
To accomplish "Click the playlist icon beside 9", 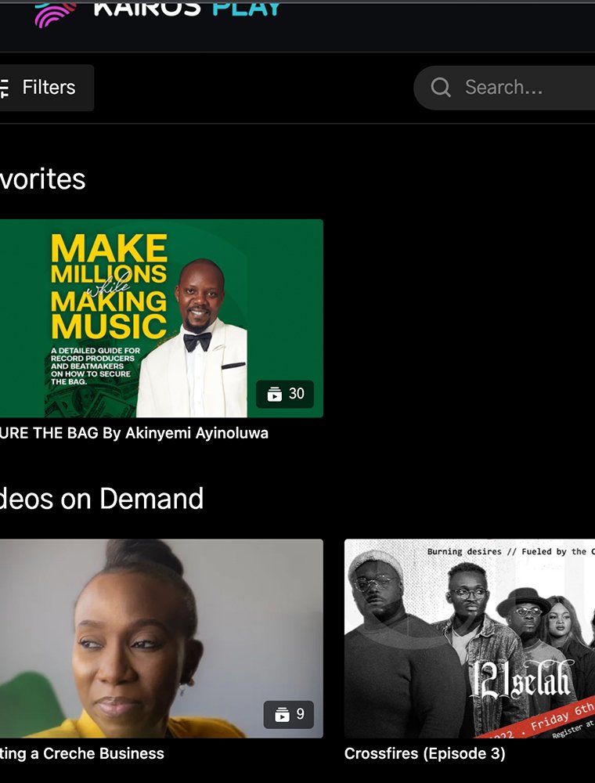I will tap(281, 715).
